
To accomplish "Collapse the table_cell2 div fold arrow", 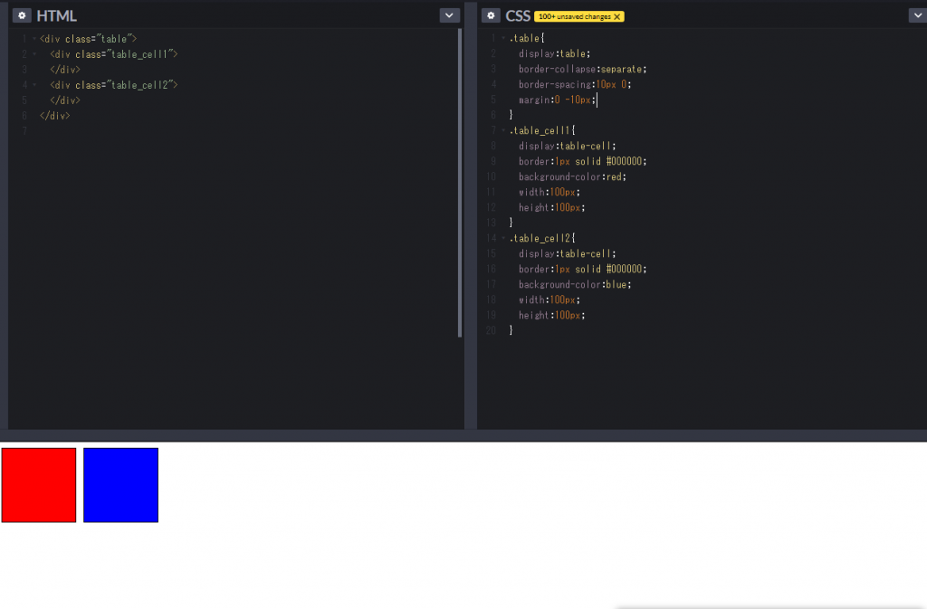I will tap(34, 84).
